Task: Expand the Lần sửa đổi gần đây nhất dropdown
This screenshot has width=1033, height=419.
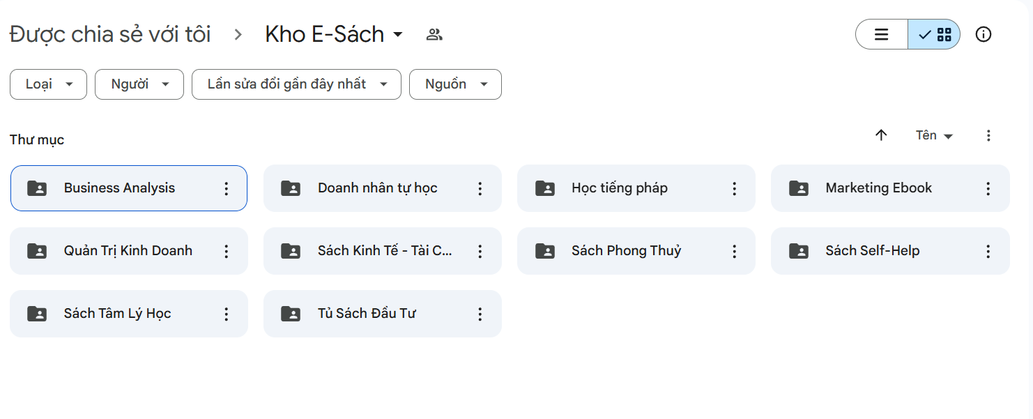Action: [296, 84]
